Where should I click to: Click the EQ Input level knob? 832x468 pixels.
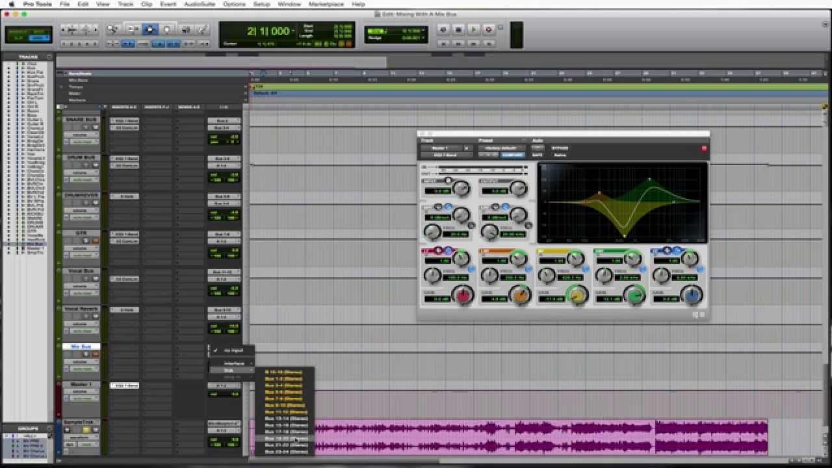pyautogui.click(x=461, y=189)
